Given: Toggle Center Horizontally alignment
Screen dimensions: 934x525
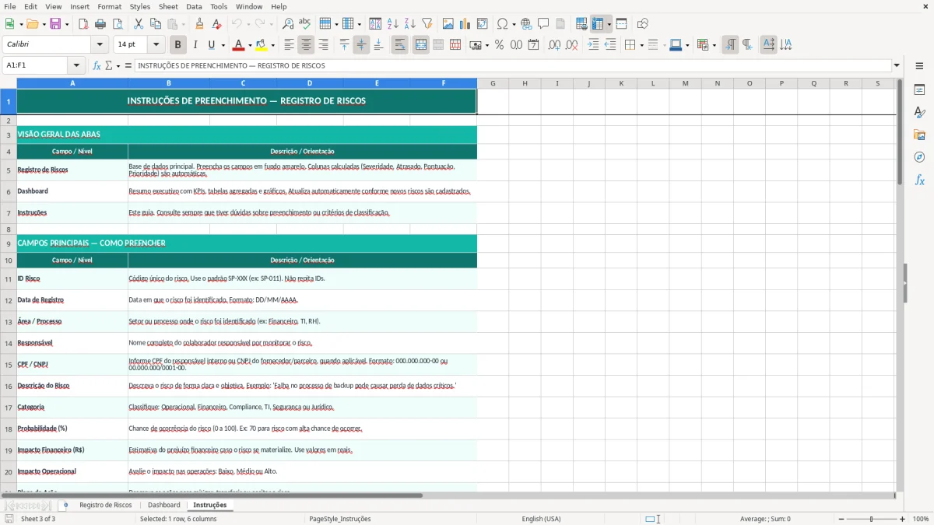Looking at the screenshot, I should point(307,45).
